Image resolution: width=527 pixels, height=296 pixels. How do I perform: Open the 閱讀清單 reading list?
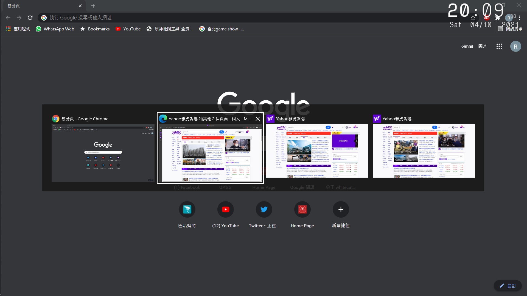[510, 29]
